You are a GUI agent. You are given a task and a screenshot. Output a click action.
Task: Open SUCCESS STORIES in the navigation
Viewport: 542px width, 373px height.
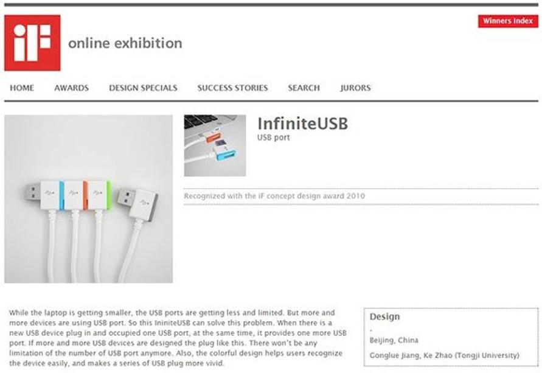(x=232, y=88)
